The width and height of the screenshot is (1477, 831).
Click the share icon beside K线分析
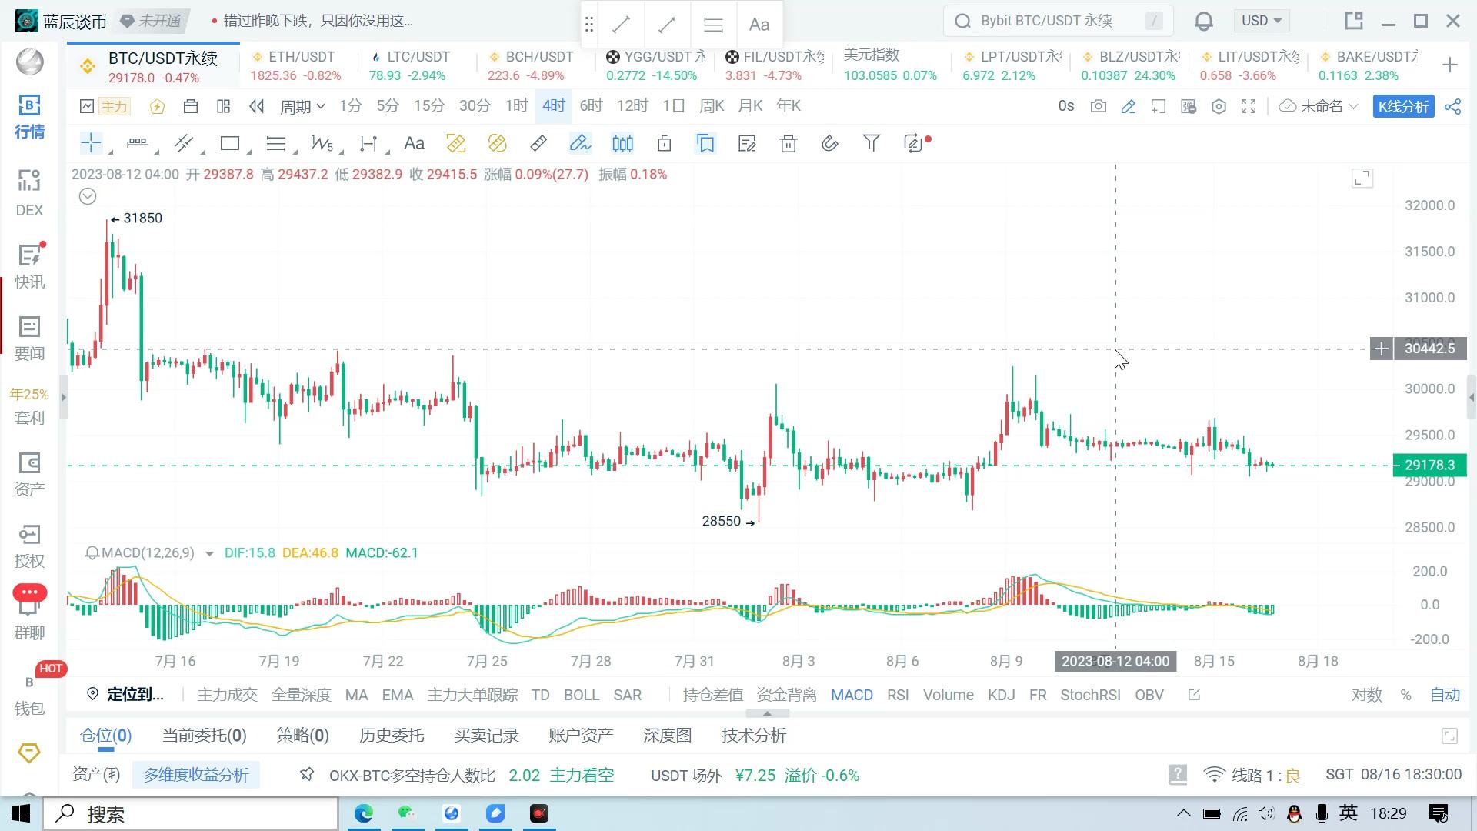coord(1452,106)
